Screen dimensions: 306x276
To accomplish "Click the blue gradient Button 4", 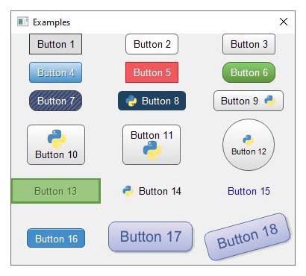I will point(56,72).
